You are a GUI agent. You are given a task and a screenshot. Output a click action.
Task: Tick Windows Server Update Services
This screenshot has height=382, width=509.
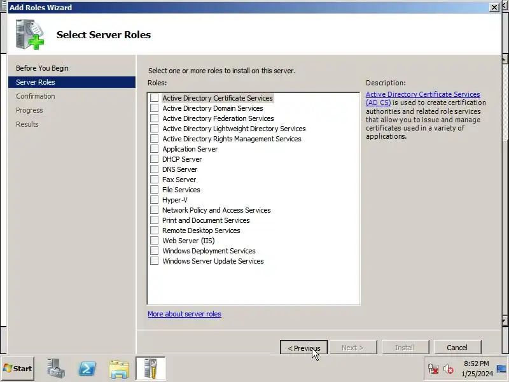coord(154,261)
